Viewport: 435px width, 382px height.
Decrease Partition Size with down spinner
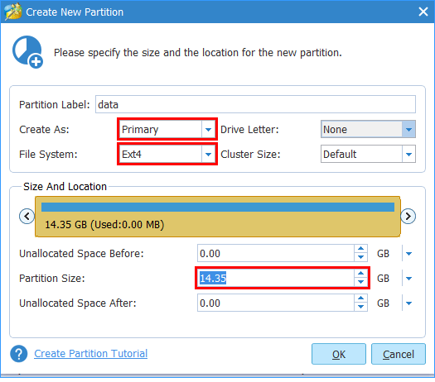pos(360,282)
